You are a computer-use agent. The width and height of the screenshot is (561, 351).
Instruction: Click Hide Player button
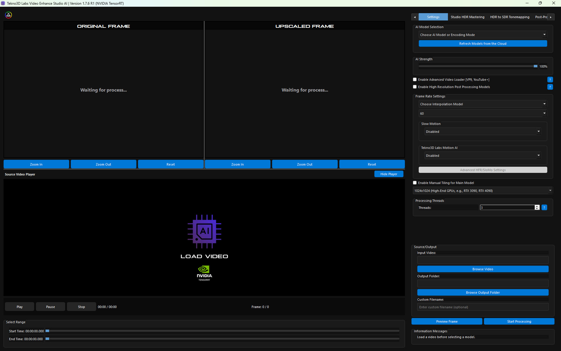389,174
